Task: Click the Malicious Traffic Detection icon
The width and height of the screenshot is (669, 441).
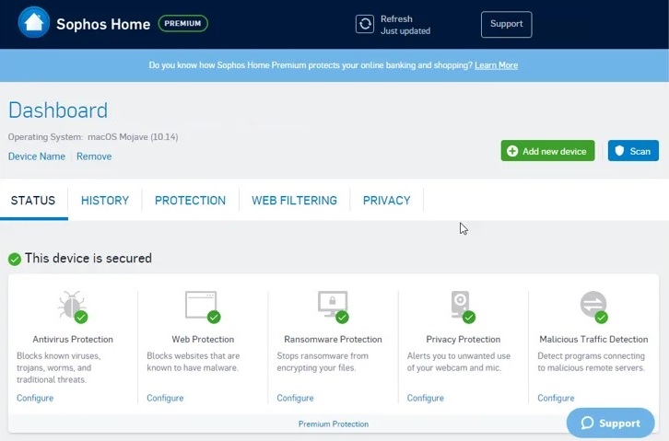Action: pos(593,305)
